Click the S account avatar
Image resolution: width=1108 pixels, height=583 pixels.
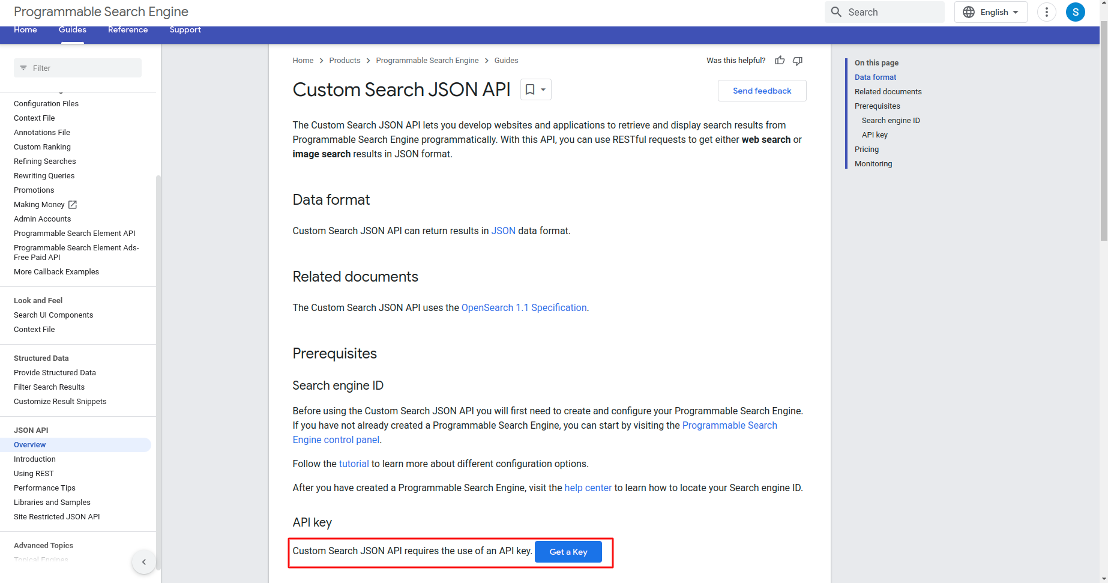click(1075, 12)
